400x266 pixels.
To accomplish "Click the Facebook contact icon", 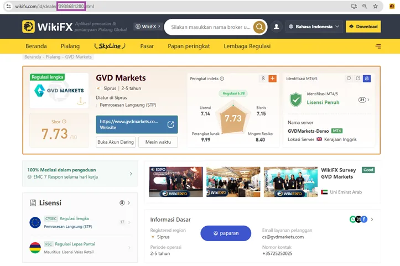I will [x=364, y=219].
